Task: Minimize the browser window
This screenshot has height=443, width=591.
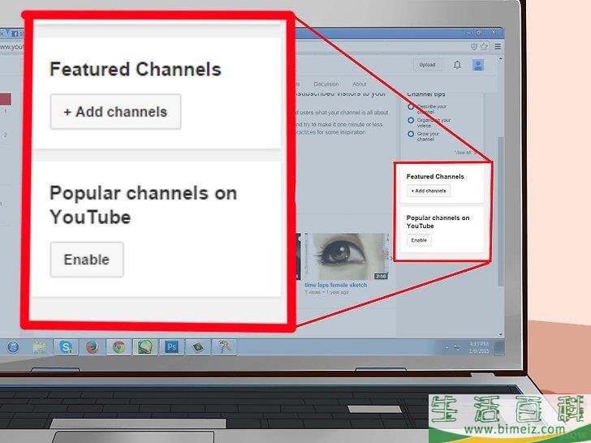Action: click(469, 32)
